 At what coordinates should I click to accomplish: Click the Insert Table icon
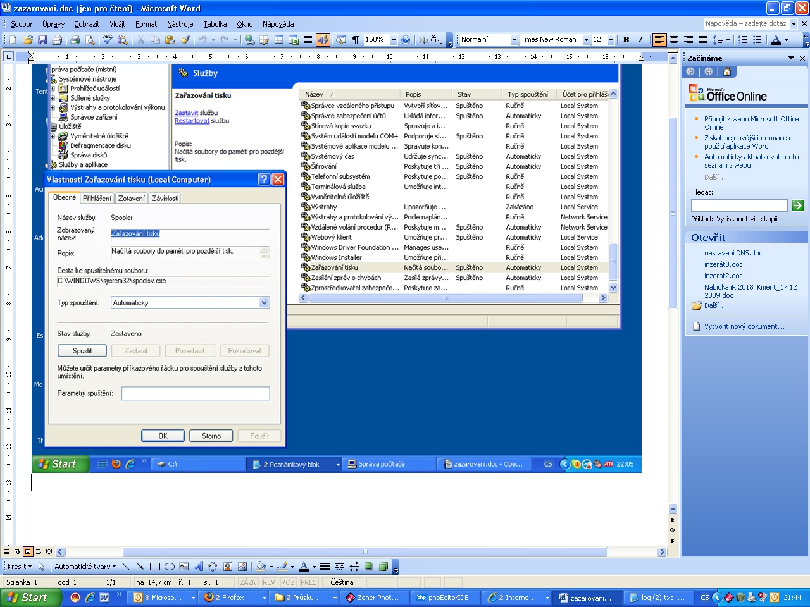point(279,40)
